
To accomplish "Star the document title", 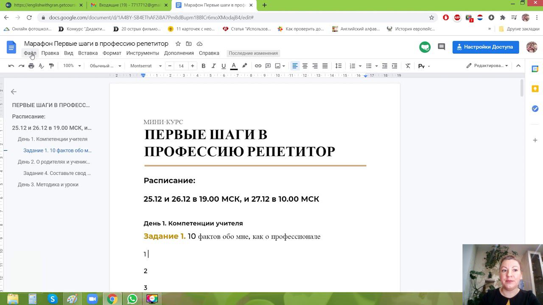I will pyautogui.click(x=178, y=44).
